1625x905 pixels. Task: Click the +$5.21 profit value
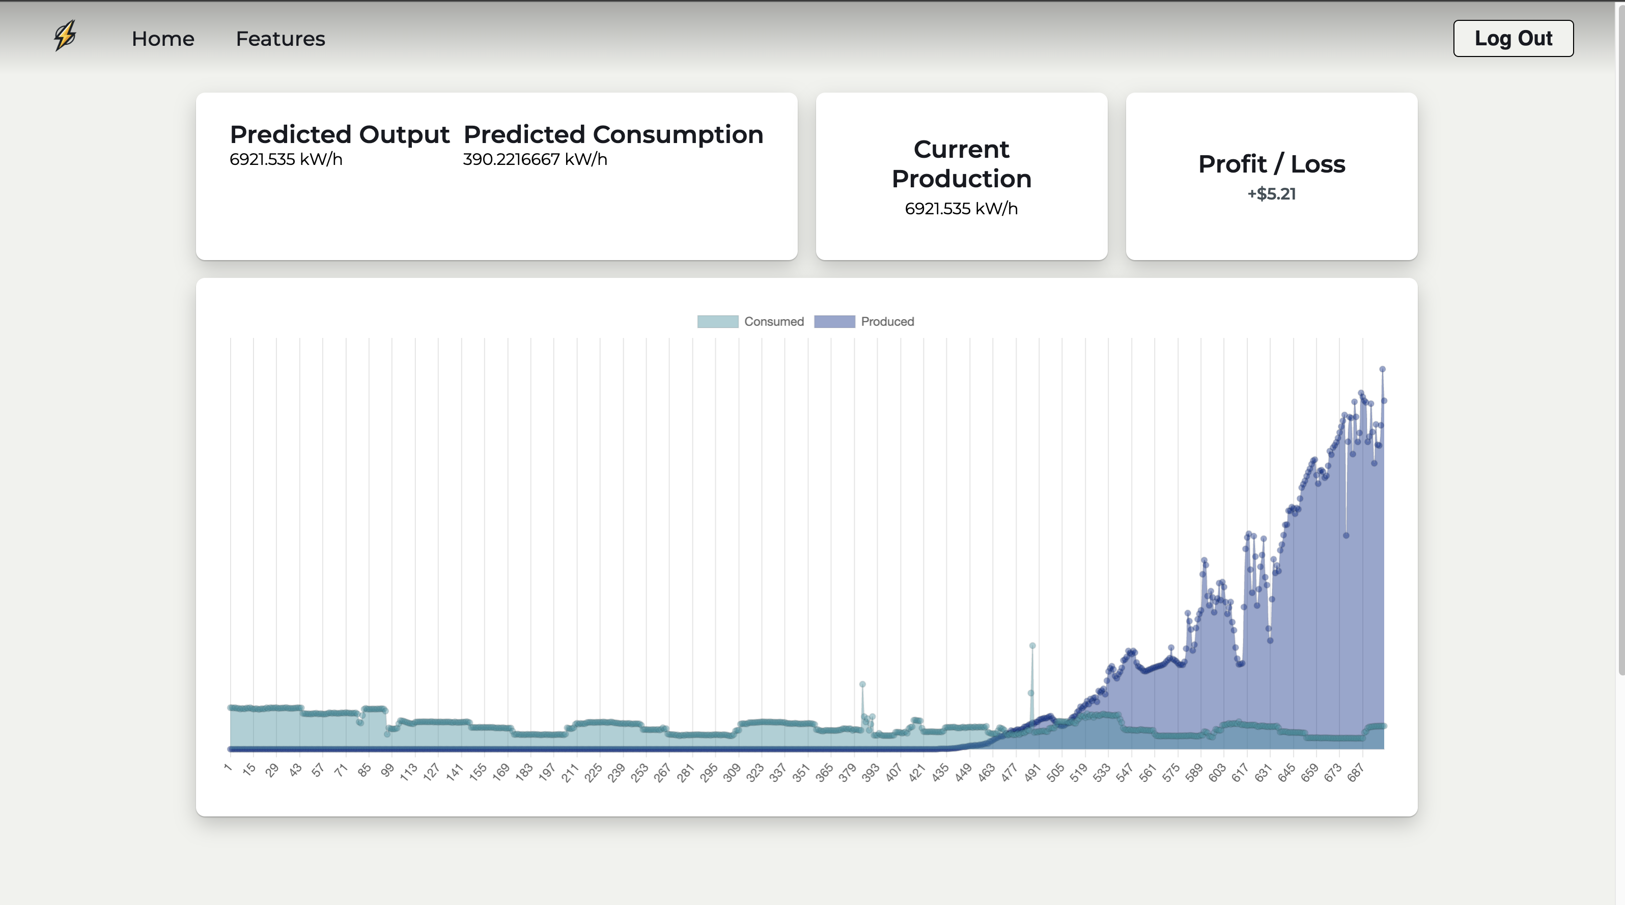(1271, 193)
